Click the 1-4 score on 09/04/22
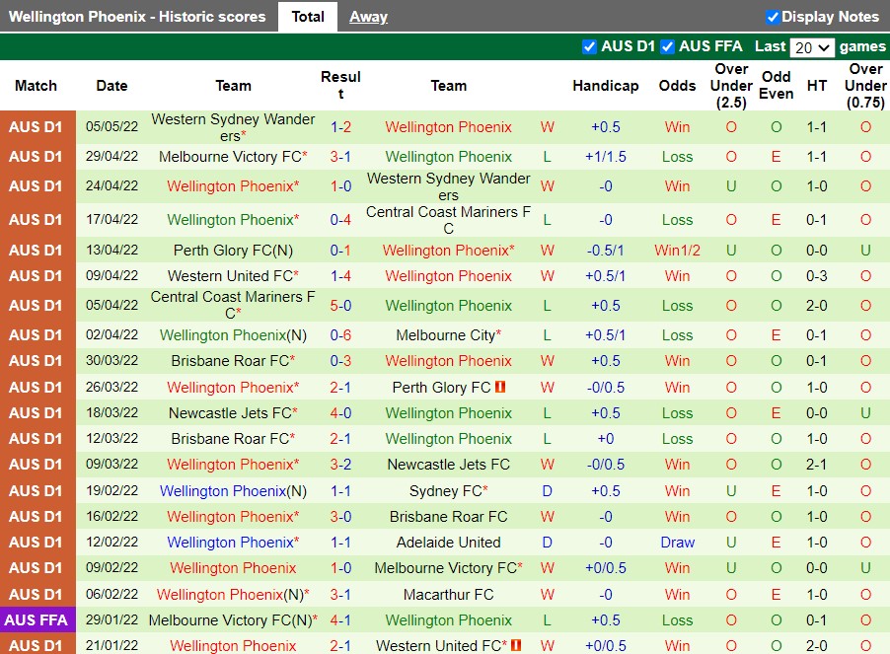890x654 pixels. tap(340, 275)
